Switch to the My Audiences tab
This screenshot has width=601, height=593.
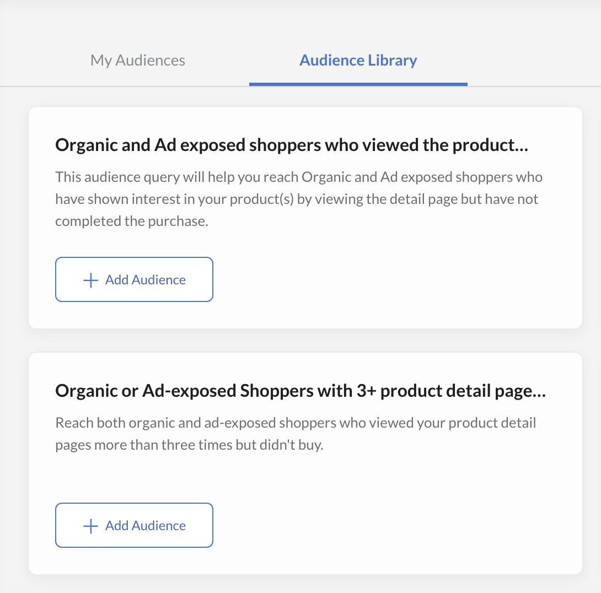point(138,61)
